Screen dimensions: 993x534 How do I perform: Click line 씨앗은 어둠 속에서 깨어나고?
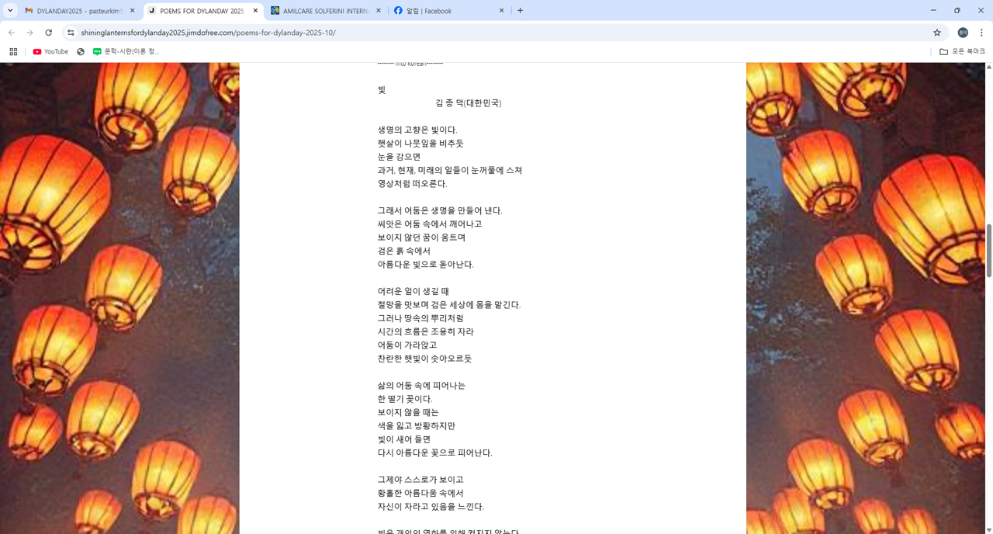tap(430, 224)
